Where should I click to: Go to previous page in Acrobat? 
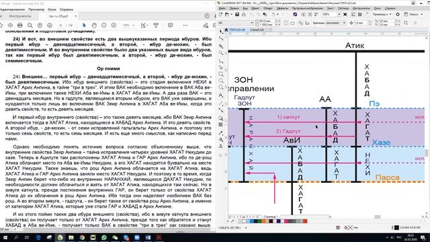[40, 26]
